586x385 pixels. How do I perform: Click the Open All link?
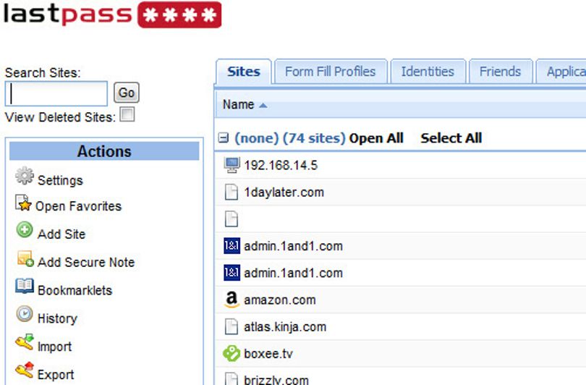coord(376,138)
